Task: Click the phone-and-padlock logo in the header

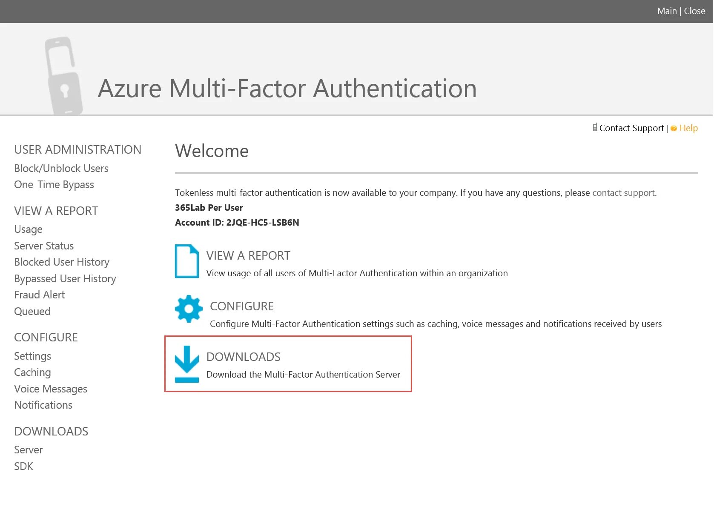Action: coord(63,76)
